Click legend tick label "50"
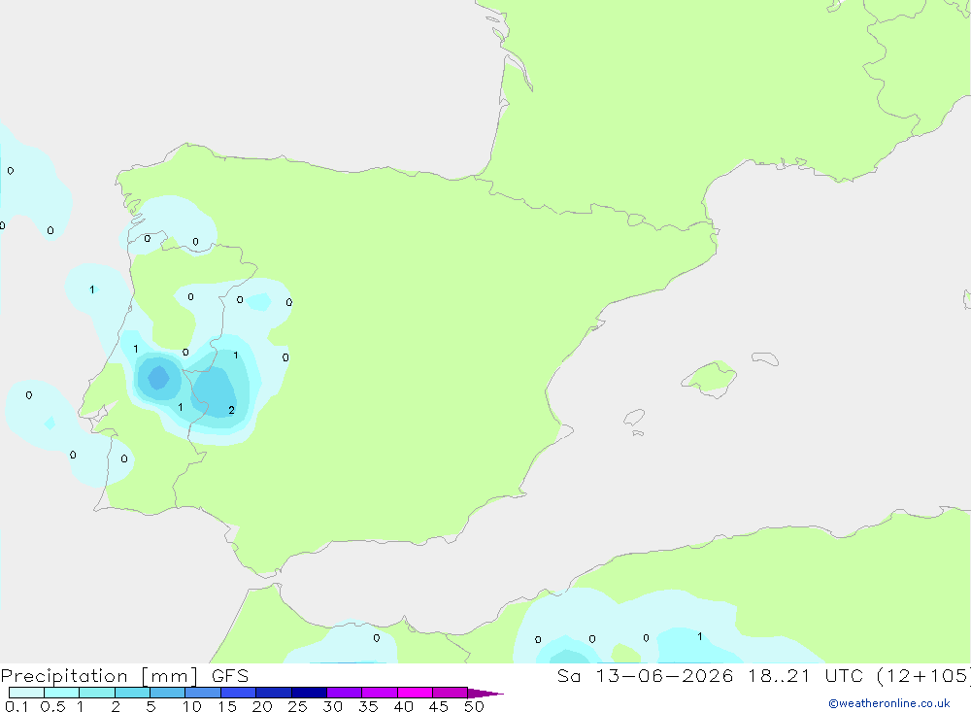Image resolution: width=971 pixels, height=712 pixels. pos(474,706)
